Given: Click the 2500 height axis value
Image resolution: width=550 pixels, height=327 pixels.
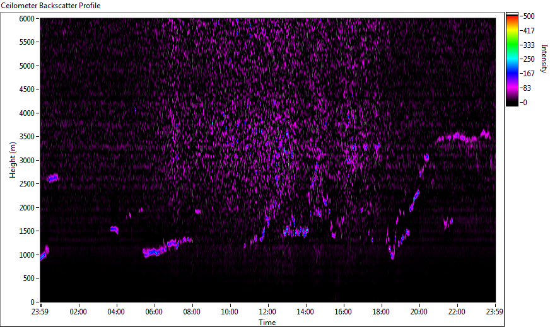Looking at the screenshot, I should 26,184.
